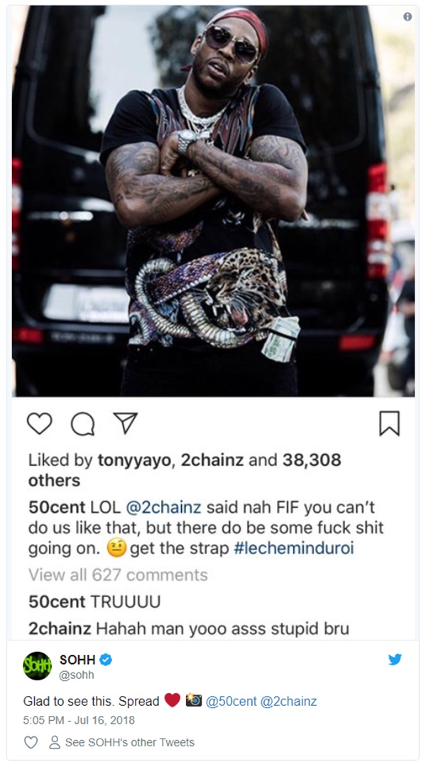426x767 pixels.
Task: Click the Twitter bird logo
Action: (395, 659)
